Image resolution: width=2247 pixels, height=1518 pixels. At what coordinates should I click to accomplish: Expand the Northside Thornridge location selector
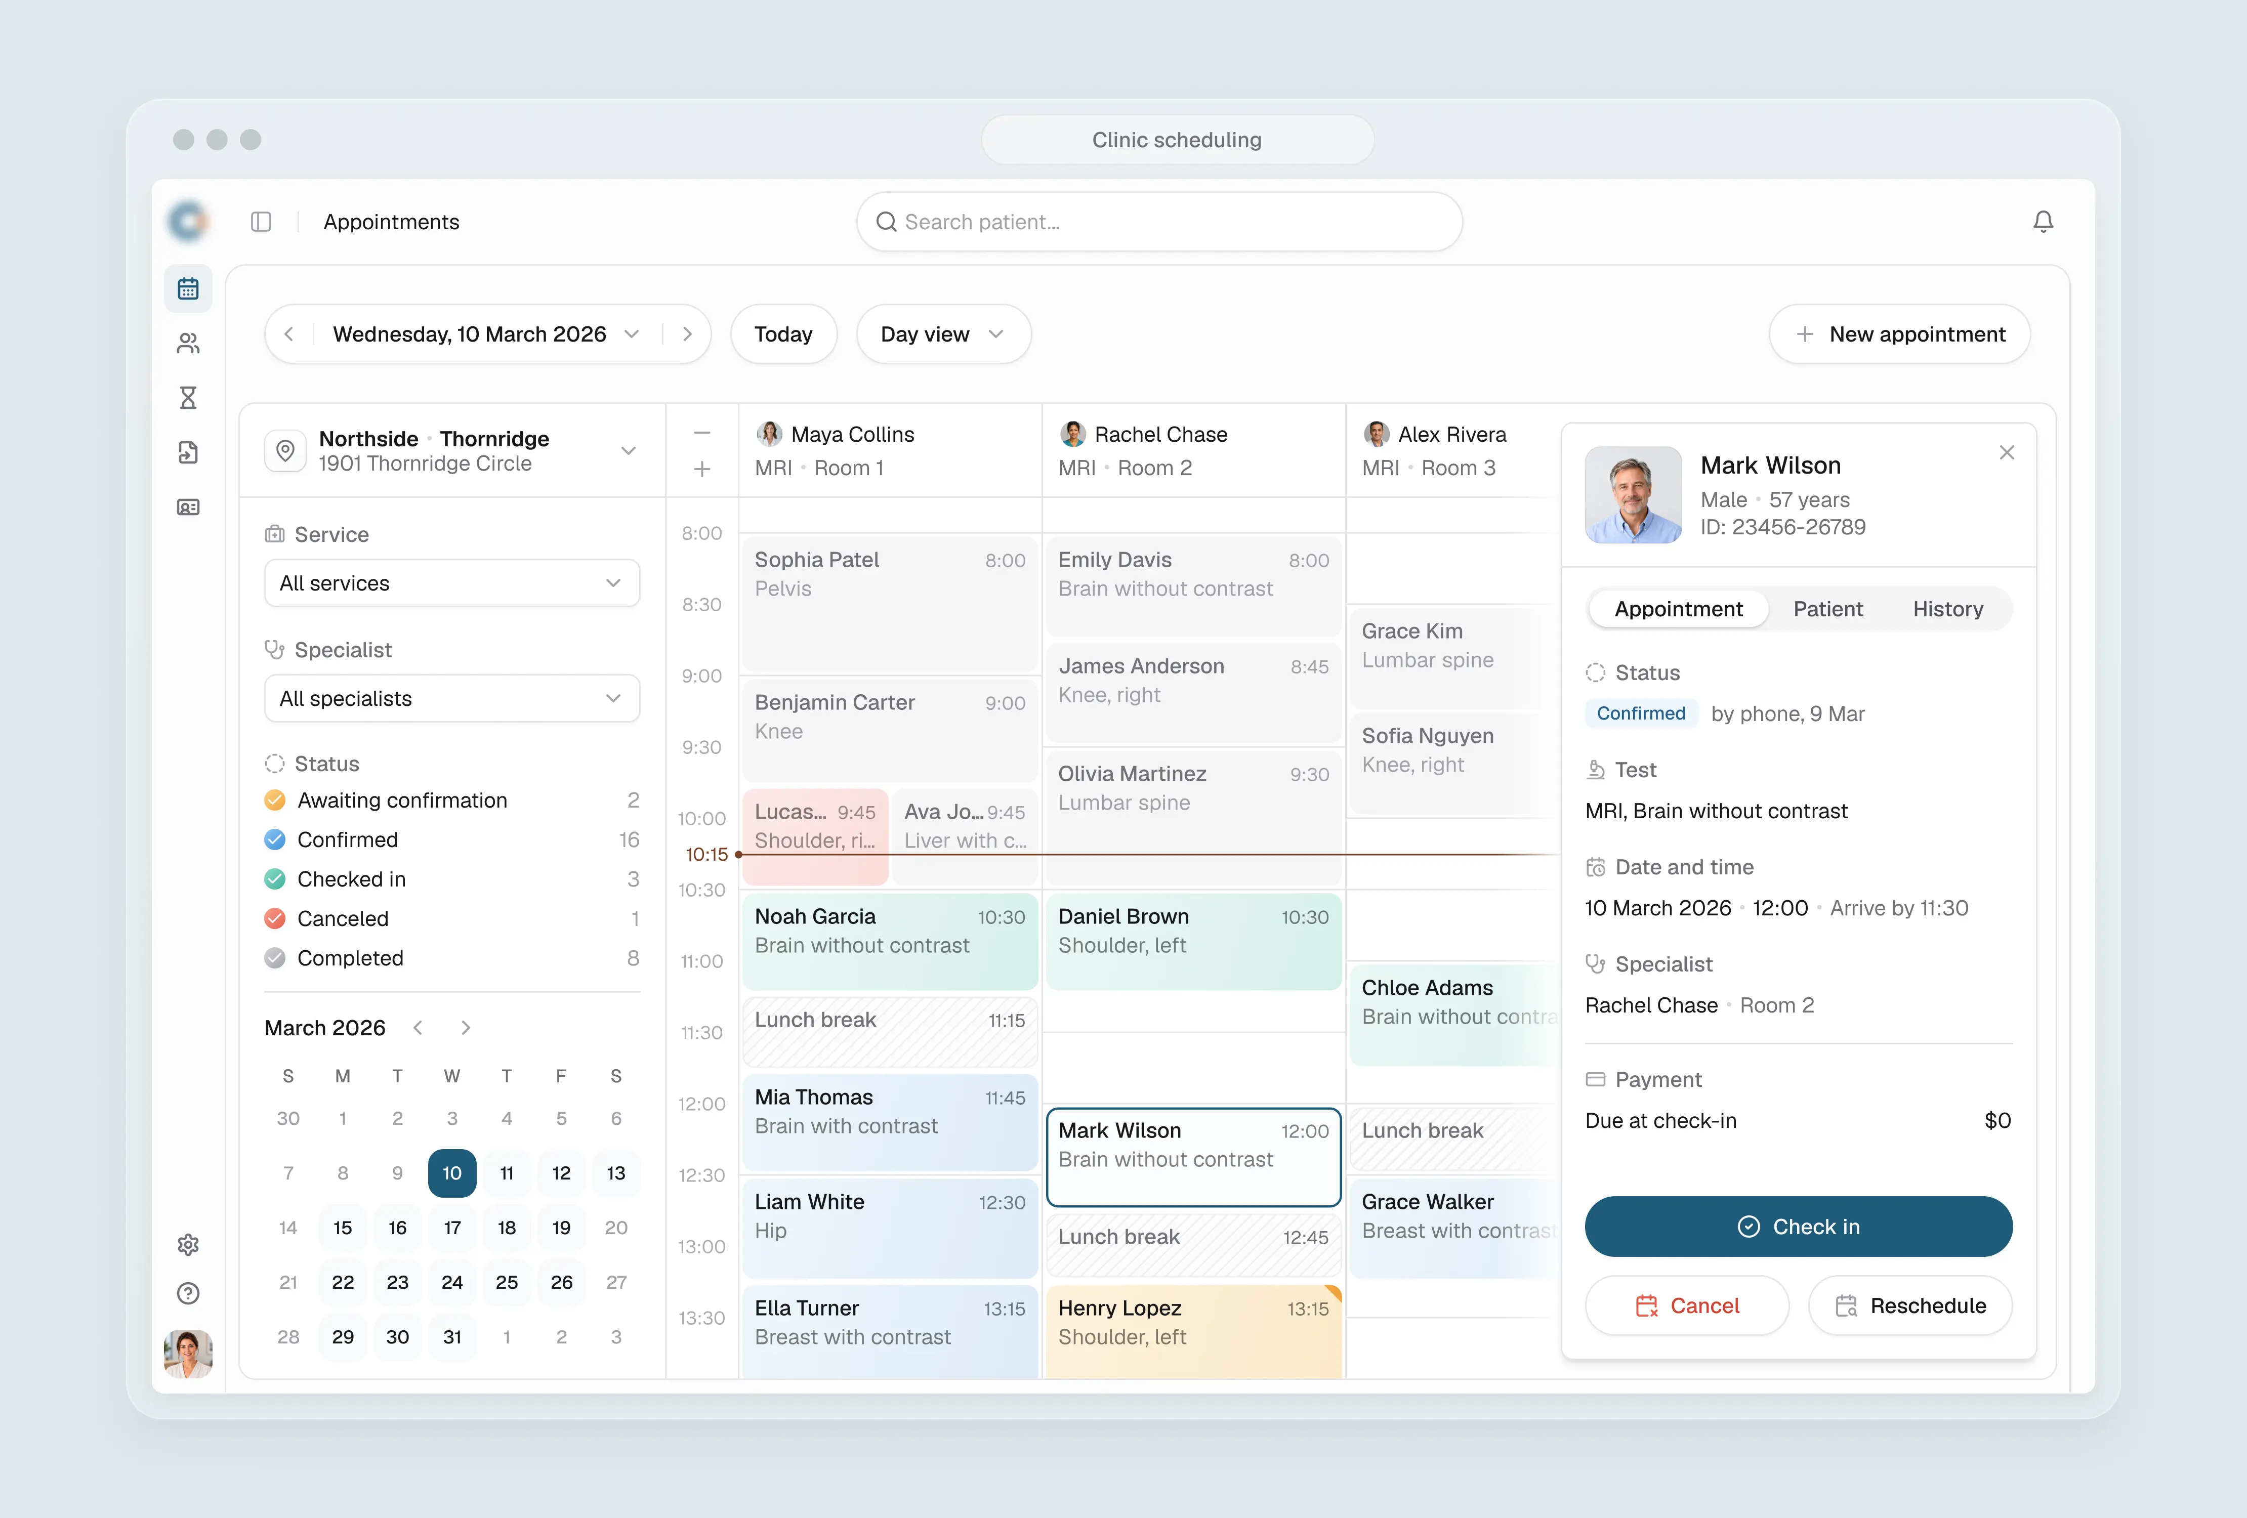coord(451,450)
